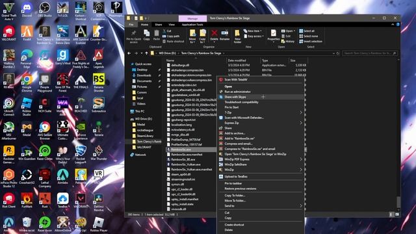Click Copy path in the ribbon

coord(171,36)
